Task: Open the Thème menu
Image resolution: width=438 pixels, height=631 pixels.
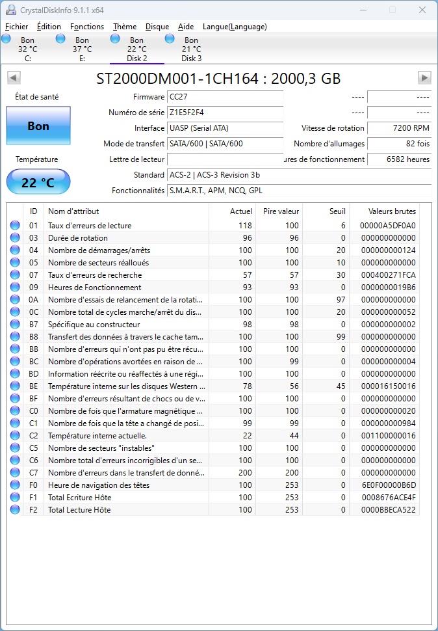Action: click(125, 27)
